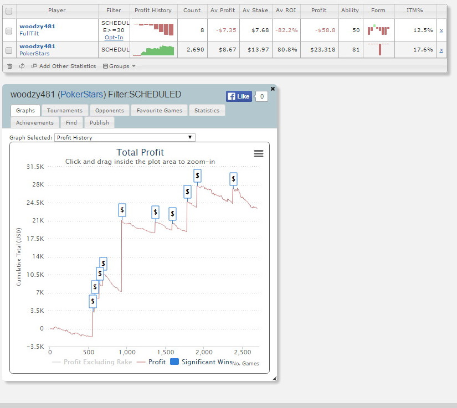Switch to the Achievements tab
This screenshot has height=408, width=457.
[35, 122]
